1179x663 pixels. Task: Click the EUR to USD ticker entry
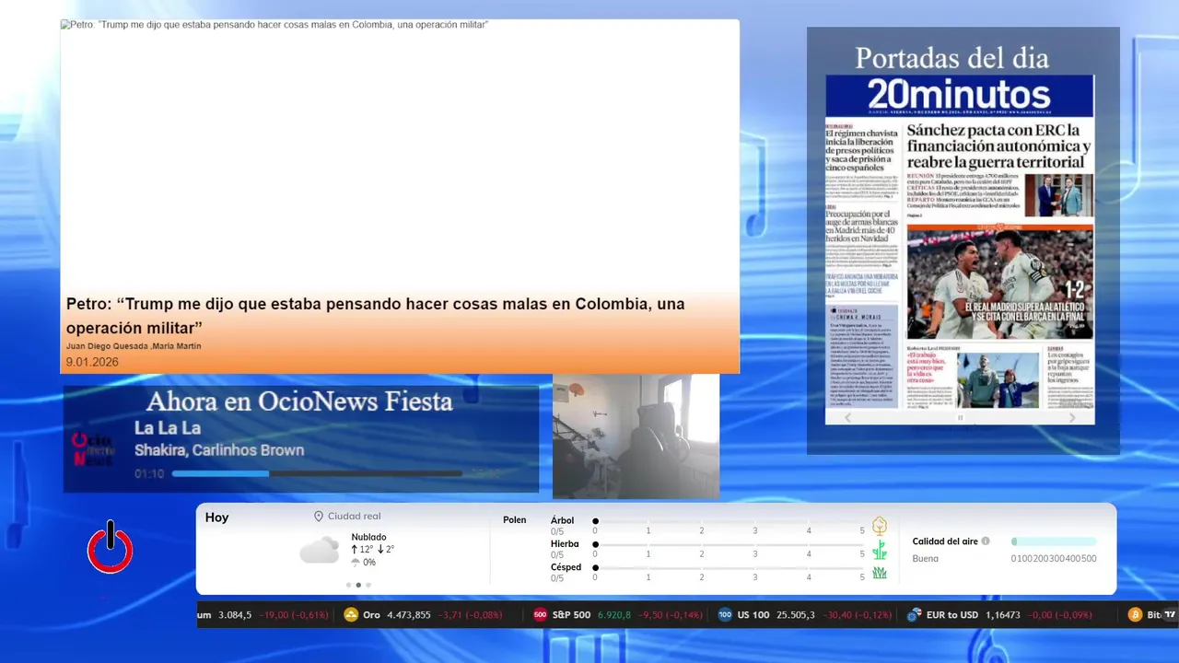coord(999,615)
